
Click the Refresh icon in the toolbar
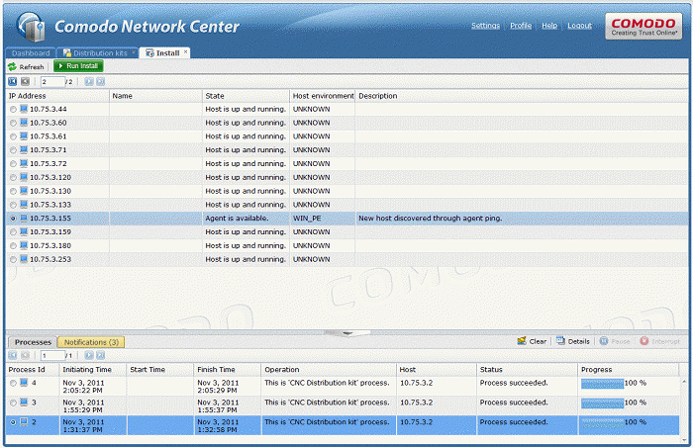point(12,66)
